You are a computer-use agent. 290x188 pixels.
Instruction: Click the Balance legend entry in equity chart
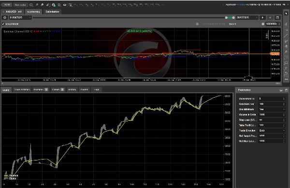(11, 175)
